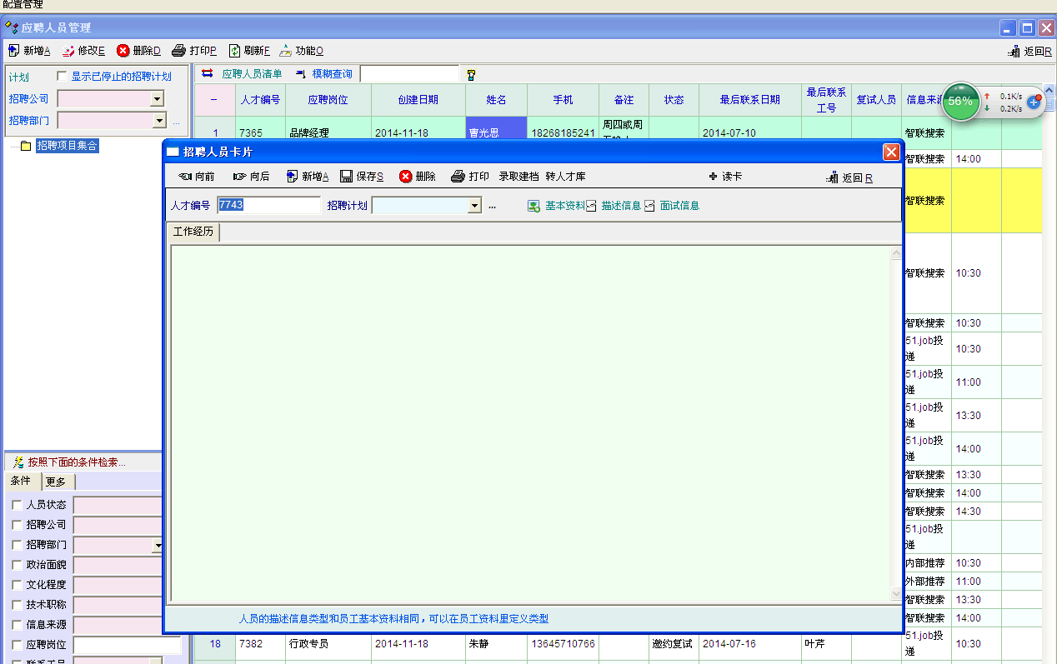Tick the 文化程度 filter checkbox

click(18, 585)
